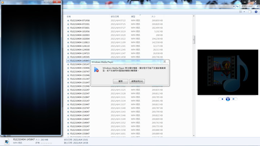Viewport: 260px width, 146px height.
Task: Click MP4 icon of FILE210404-124110
Action: tap(68, 46)
